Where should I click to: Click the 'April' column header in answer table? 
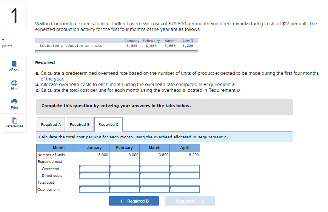[185, 148]
